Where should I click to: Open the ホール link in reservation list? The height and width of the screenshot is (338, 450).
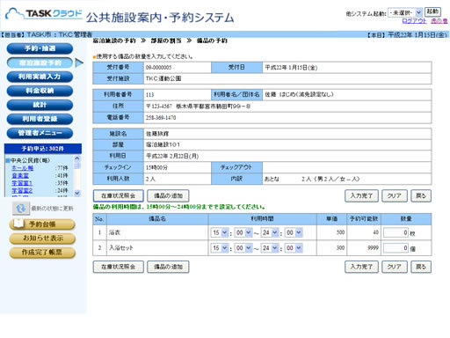click(23, 168)
